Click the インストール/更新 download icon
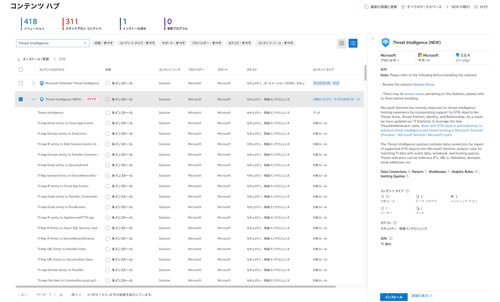 [x=18, y=59]
